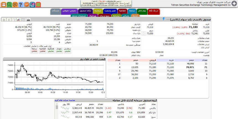
Task: Click the blue lightning bolt icon
Action: pos(163,19)
